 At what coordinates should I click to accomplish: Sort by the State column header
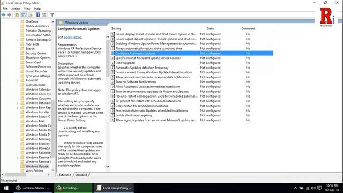pyautogui.click(x=211, y=28)
